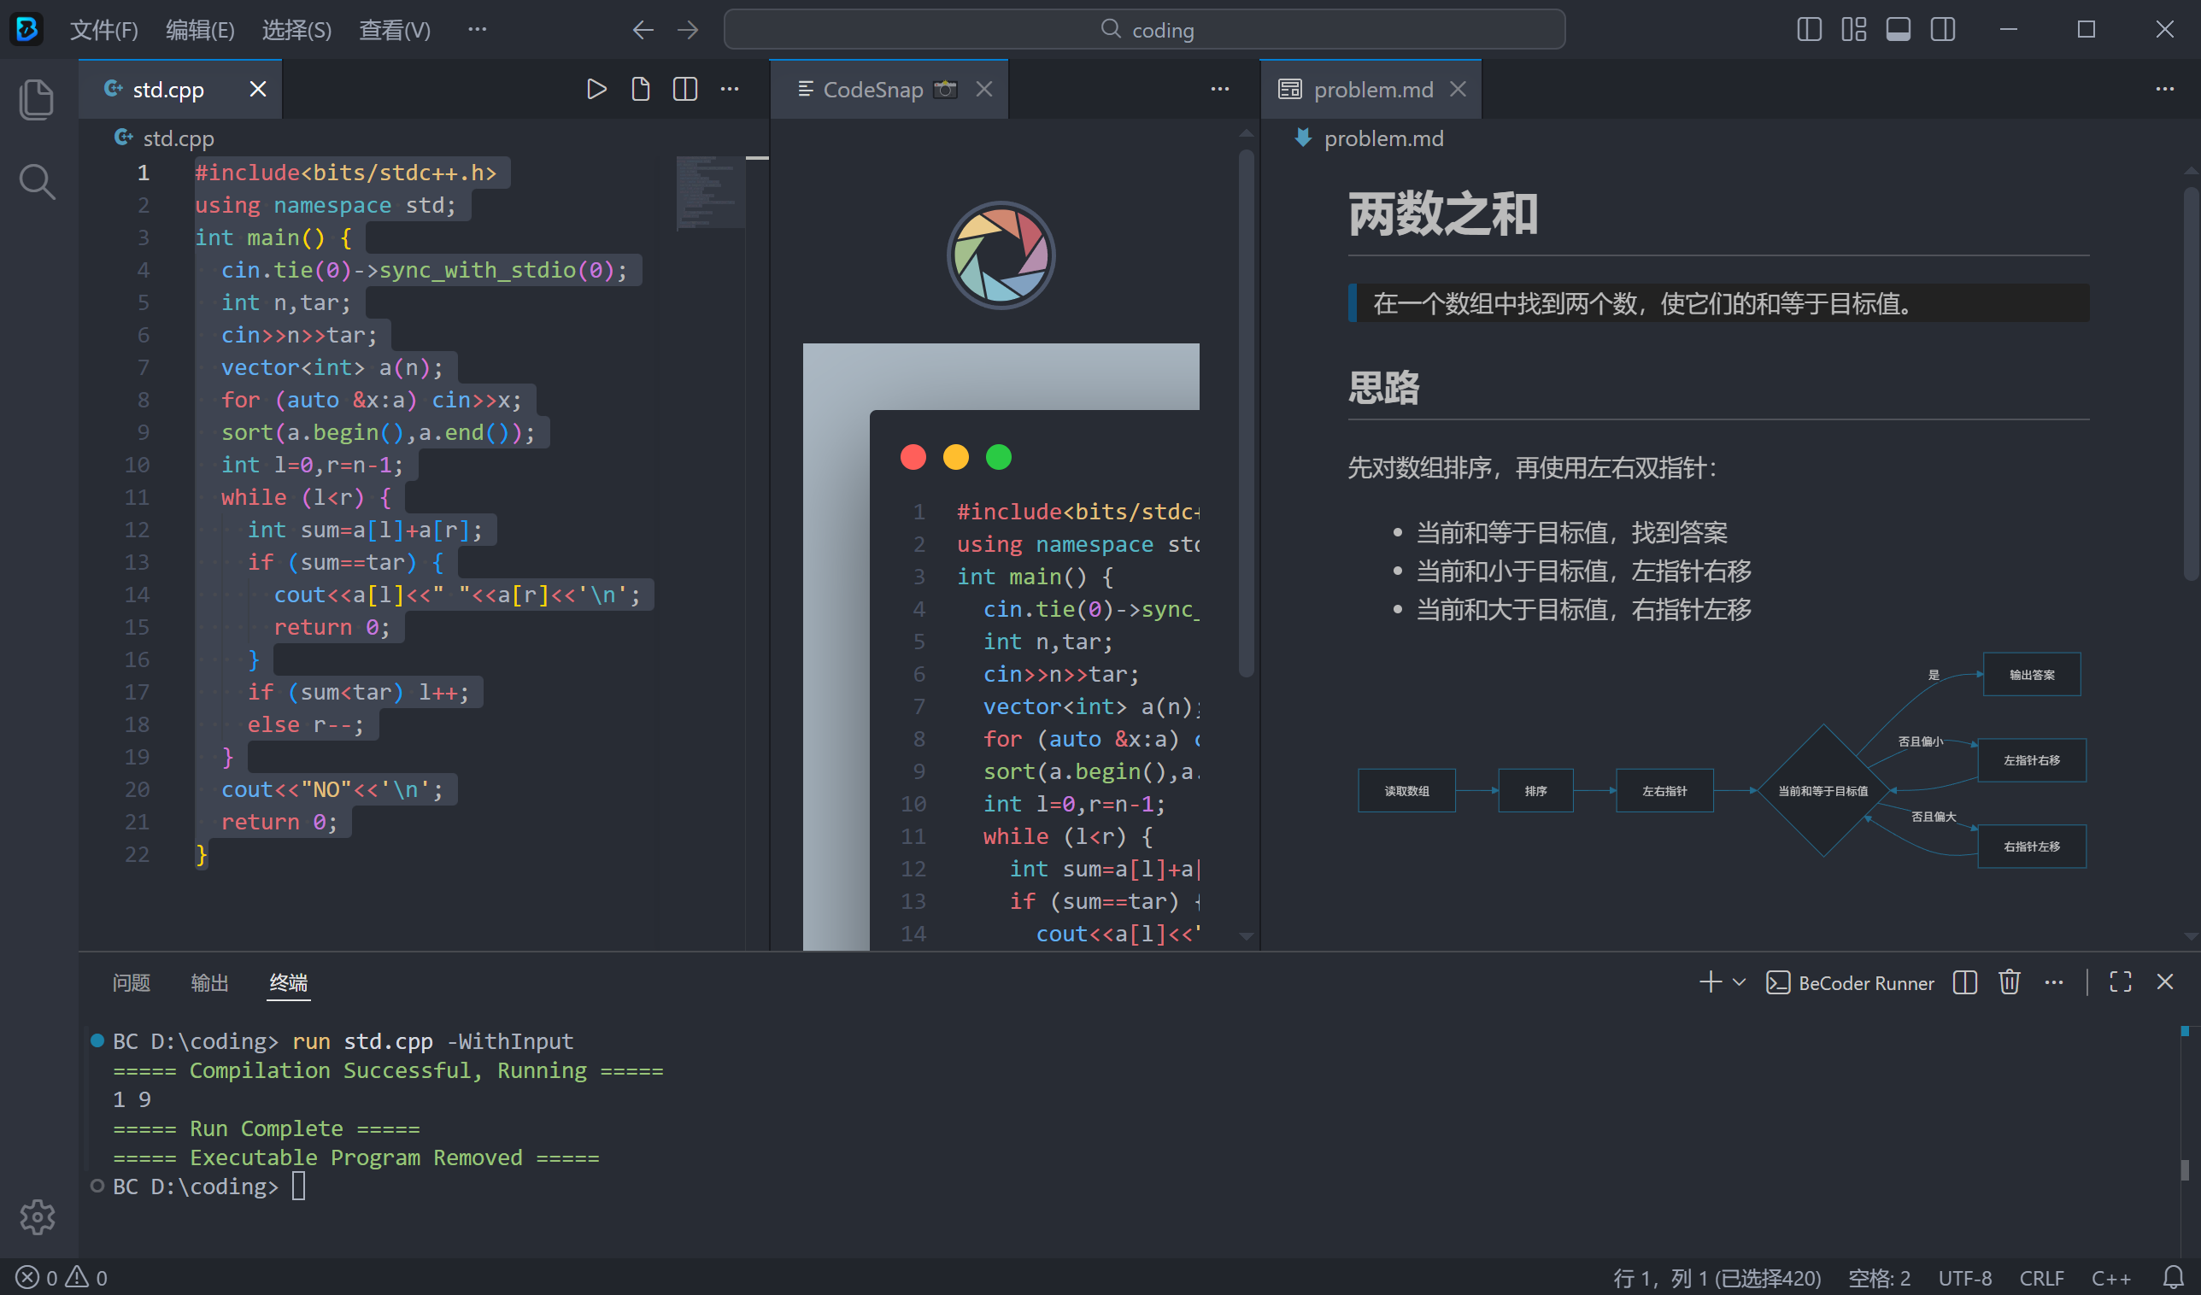Click the coding search command center

pyautogui.click(x=1145, y=30)
